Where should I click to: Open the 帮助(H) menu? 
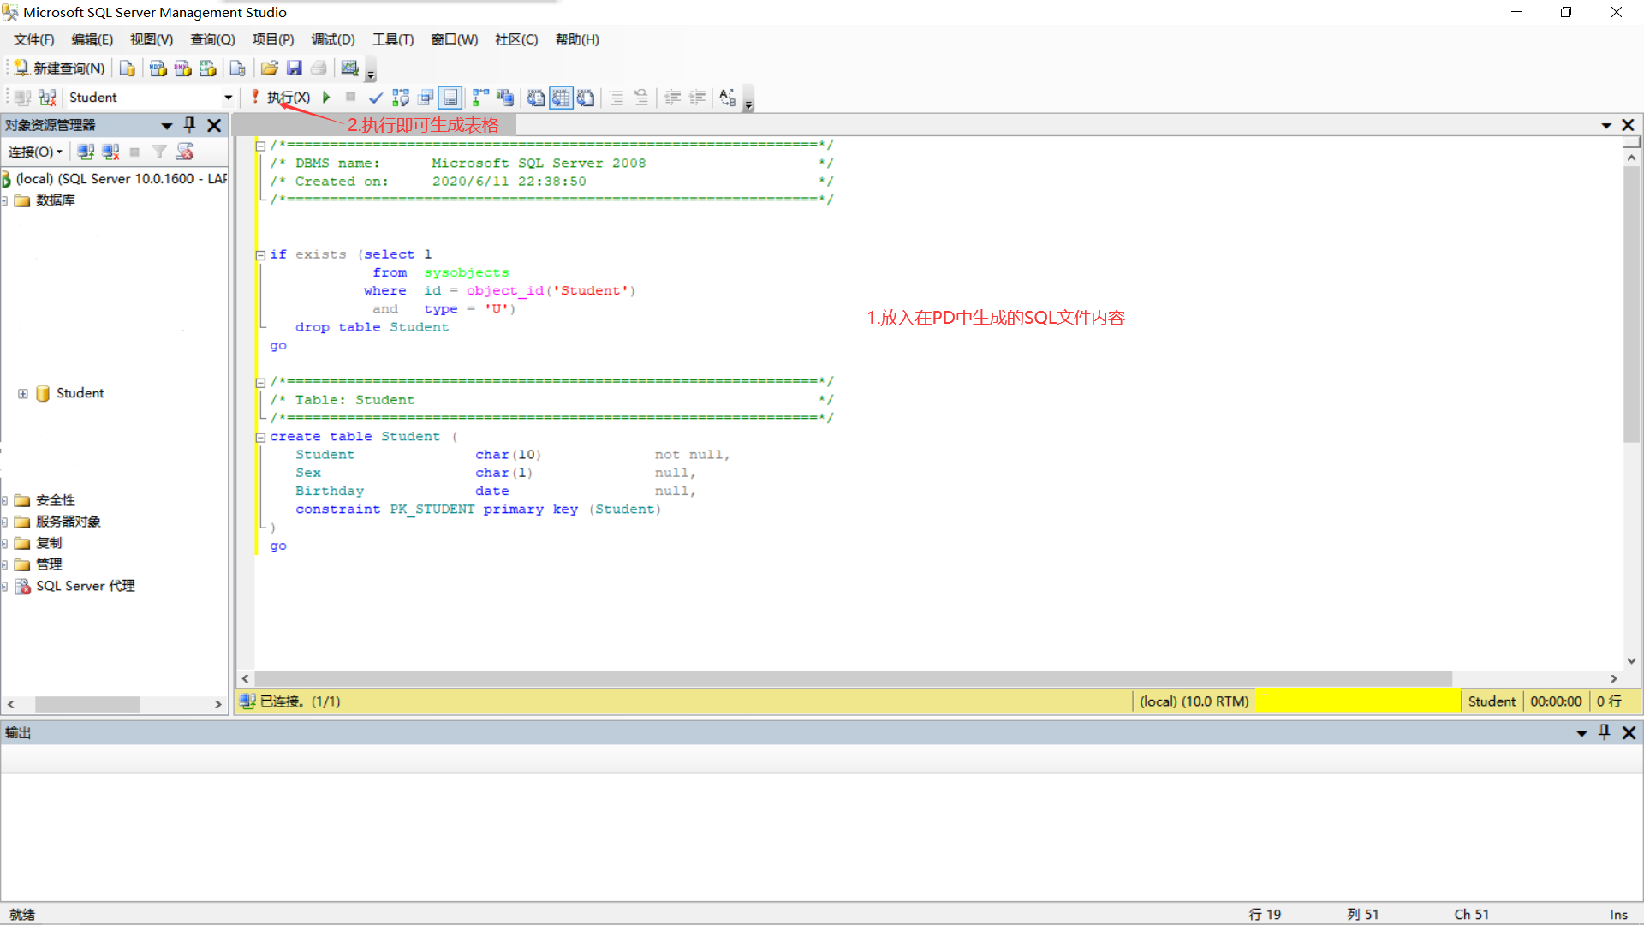click(x=576, y=39)
